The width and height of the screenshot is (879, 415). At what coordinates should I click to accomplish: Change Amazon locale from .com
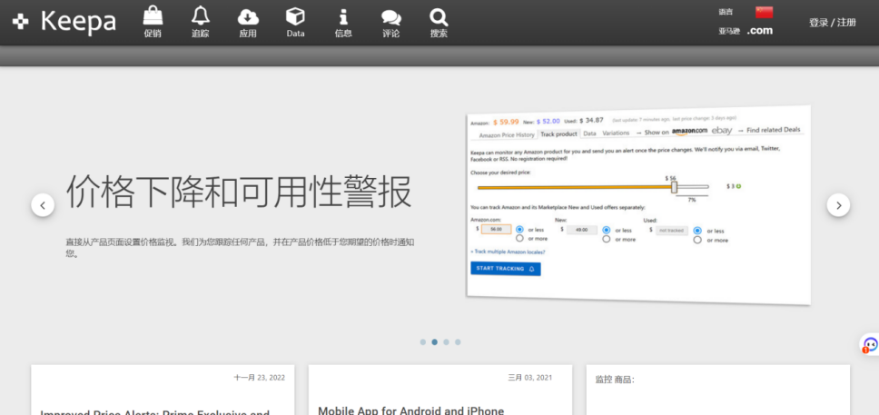click(760, 31)
